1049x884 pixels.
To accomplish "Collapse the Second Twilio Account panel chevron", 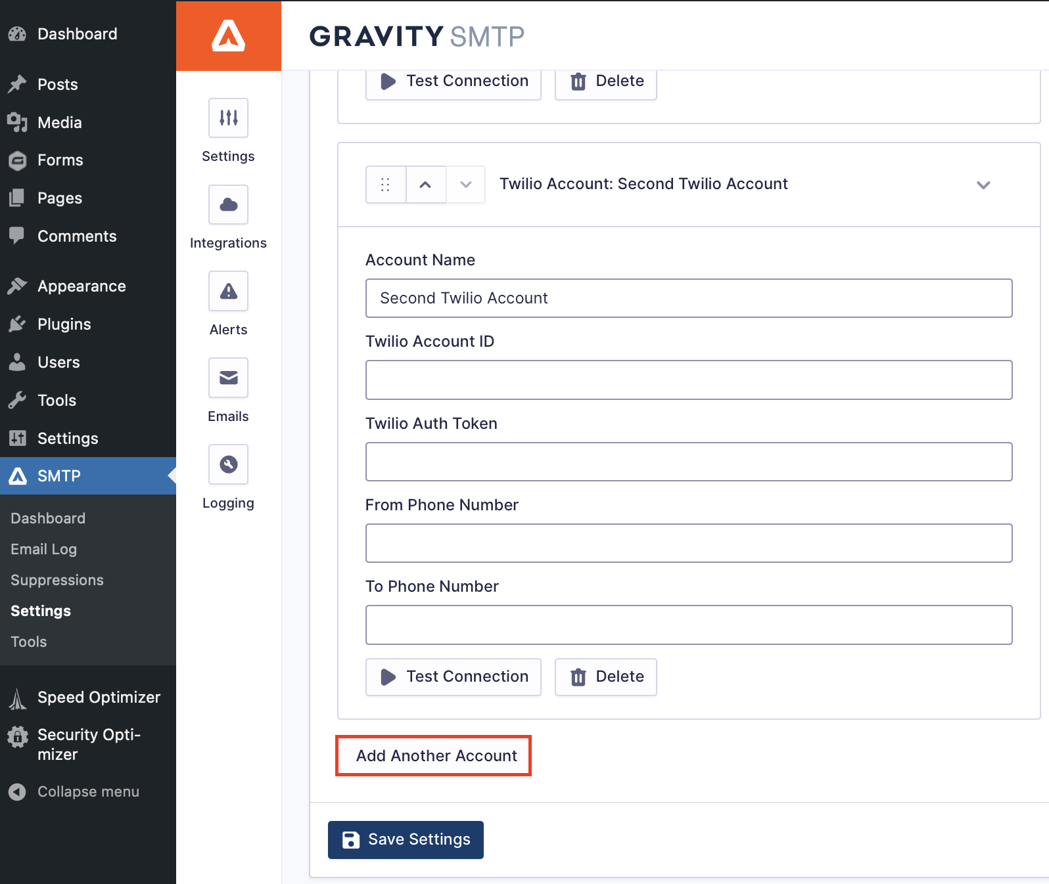I will coord(983,185).
